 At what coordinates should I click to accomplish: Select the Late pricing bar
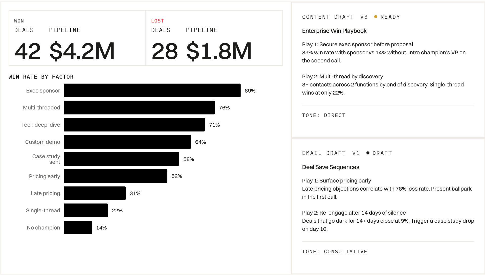(x=95, y=193)
